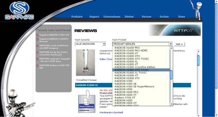
Task: Click the Los button
Action: pyautogui.click(x=180, y=44)
